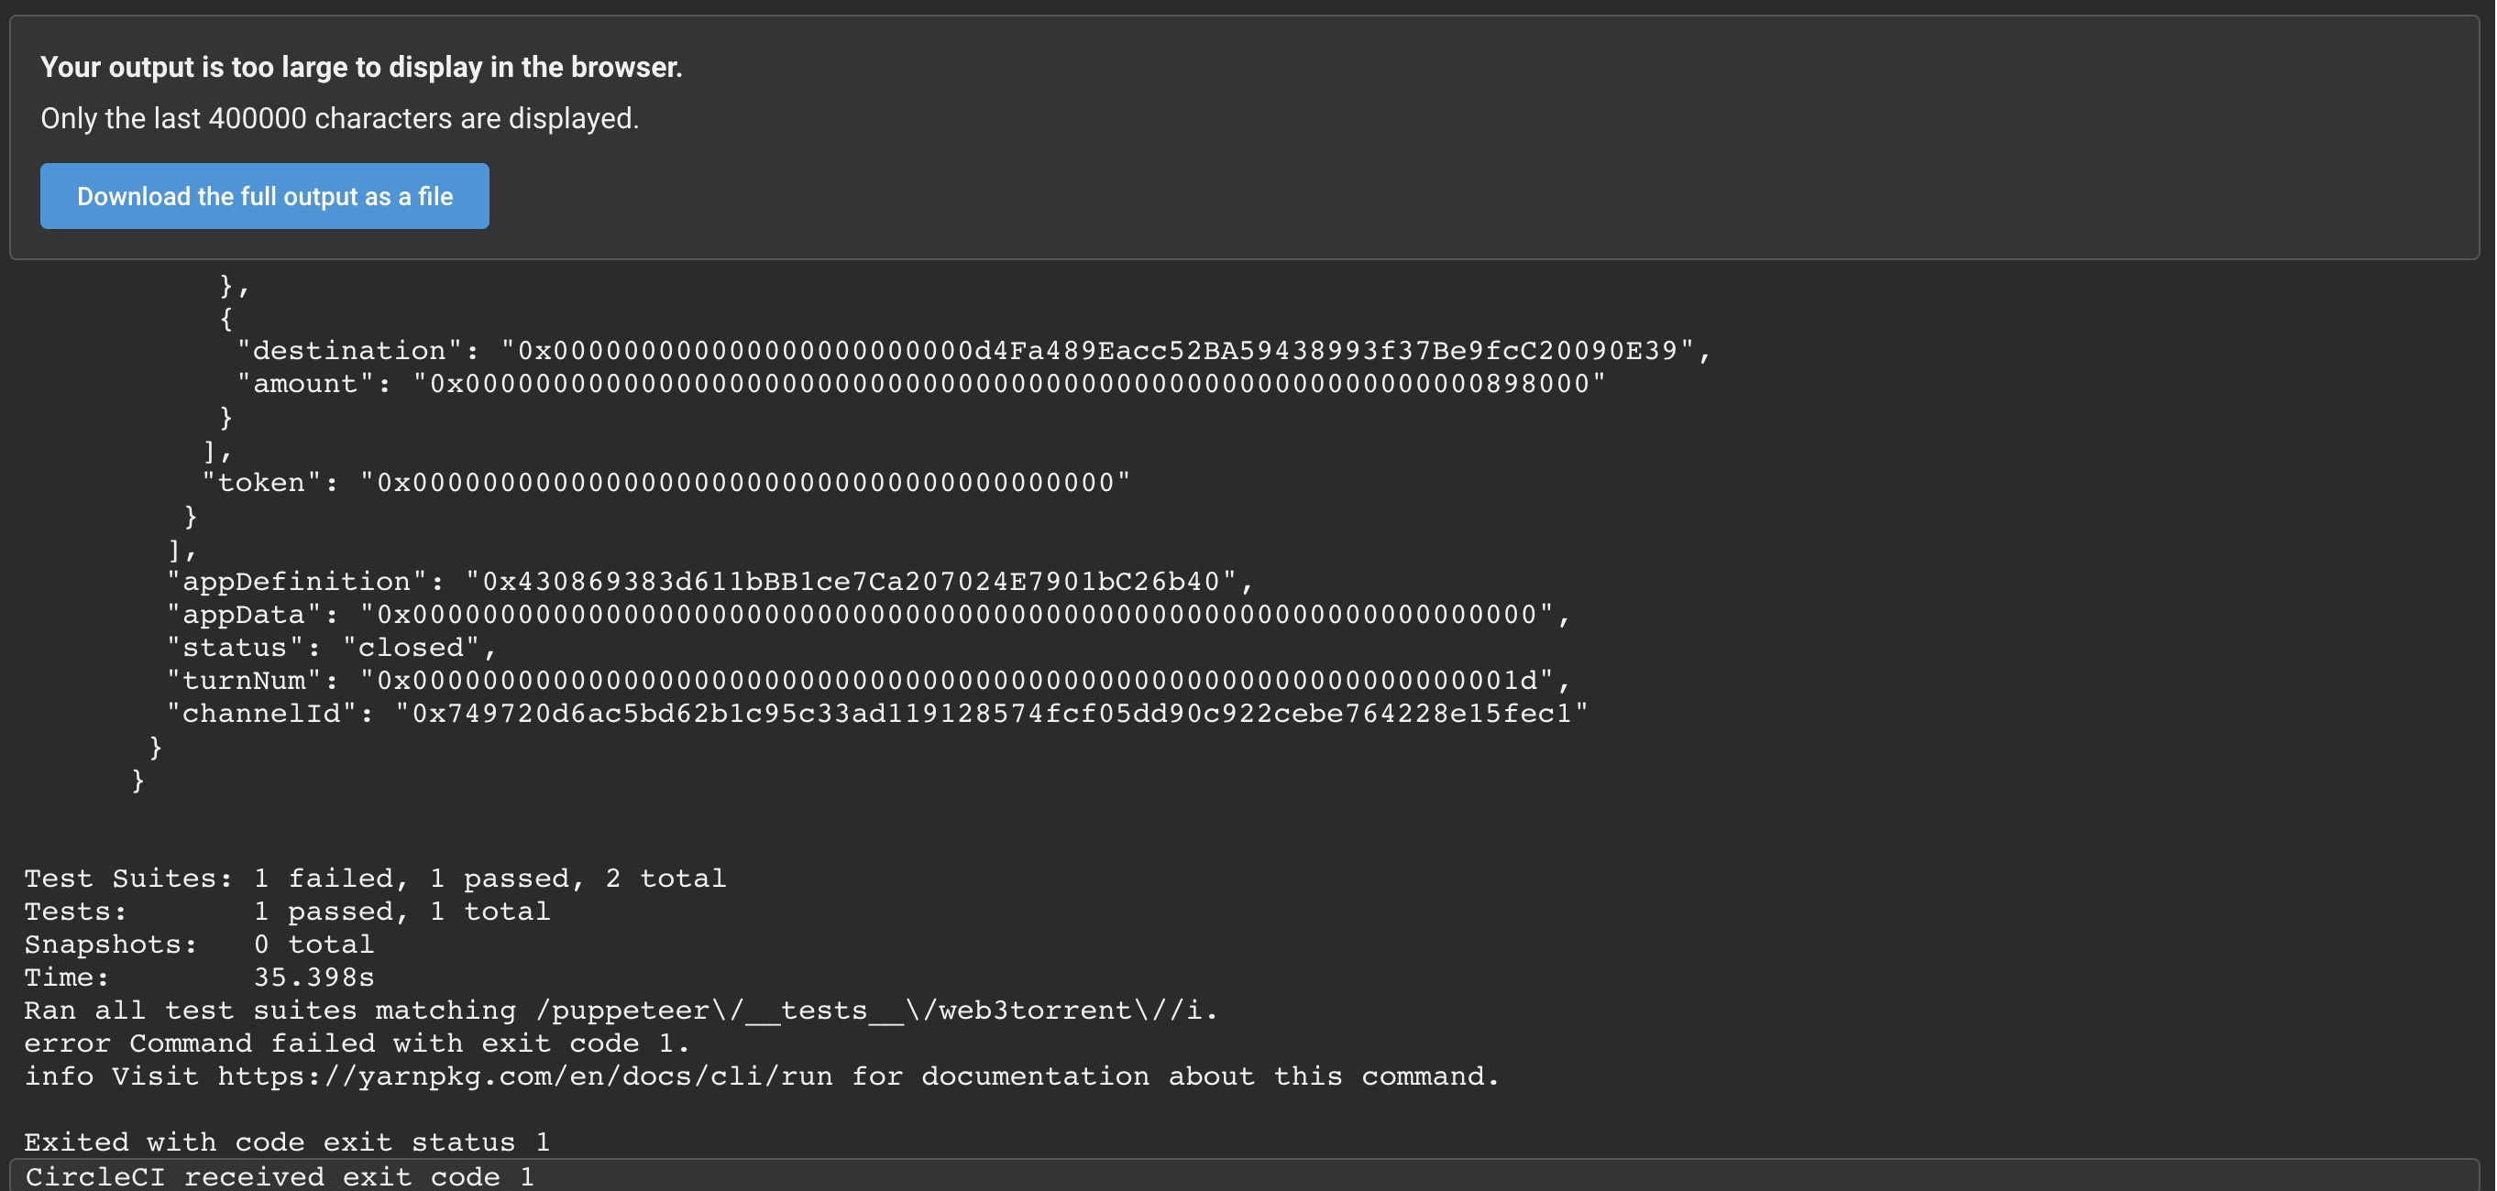
Task: Click the Download the full output button
Action: click(x=265, y=196)
